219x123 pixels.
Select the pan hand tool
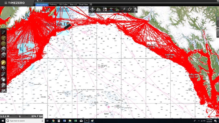[3, 63]
